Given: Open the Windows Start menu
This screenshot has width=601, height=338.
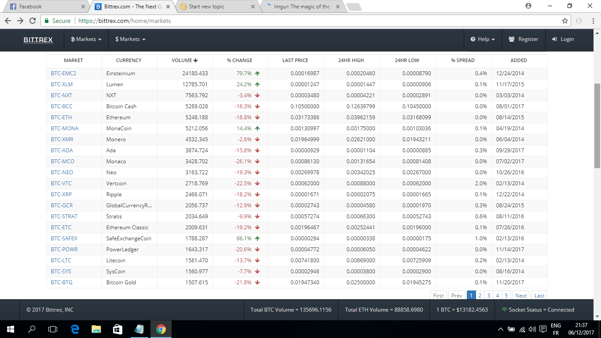Looking at the screenshot, I should click(11, 329).
